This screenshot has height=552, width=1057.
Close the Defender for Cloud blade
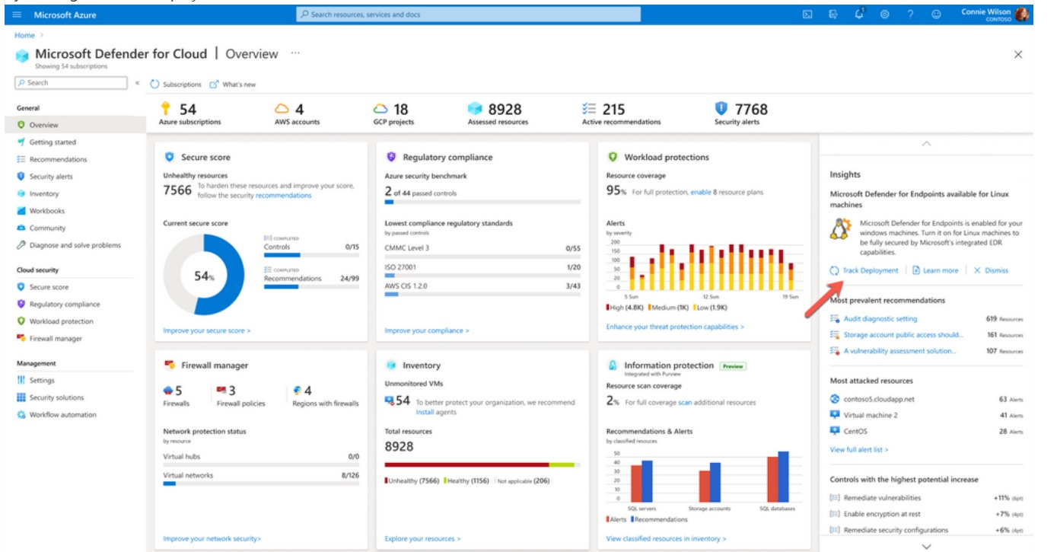click(x=1018, y=54)
